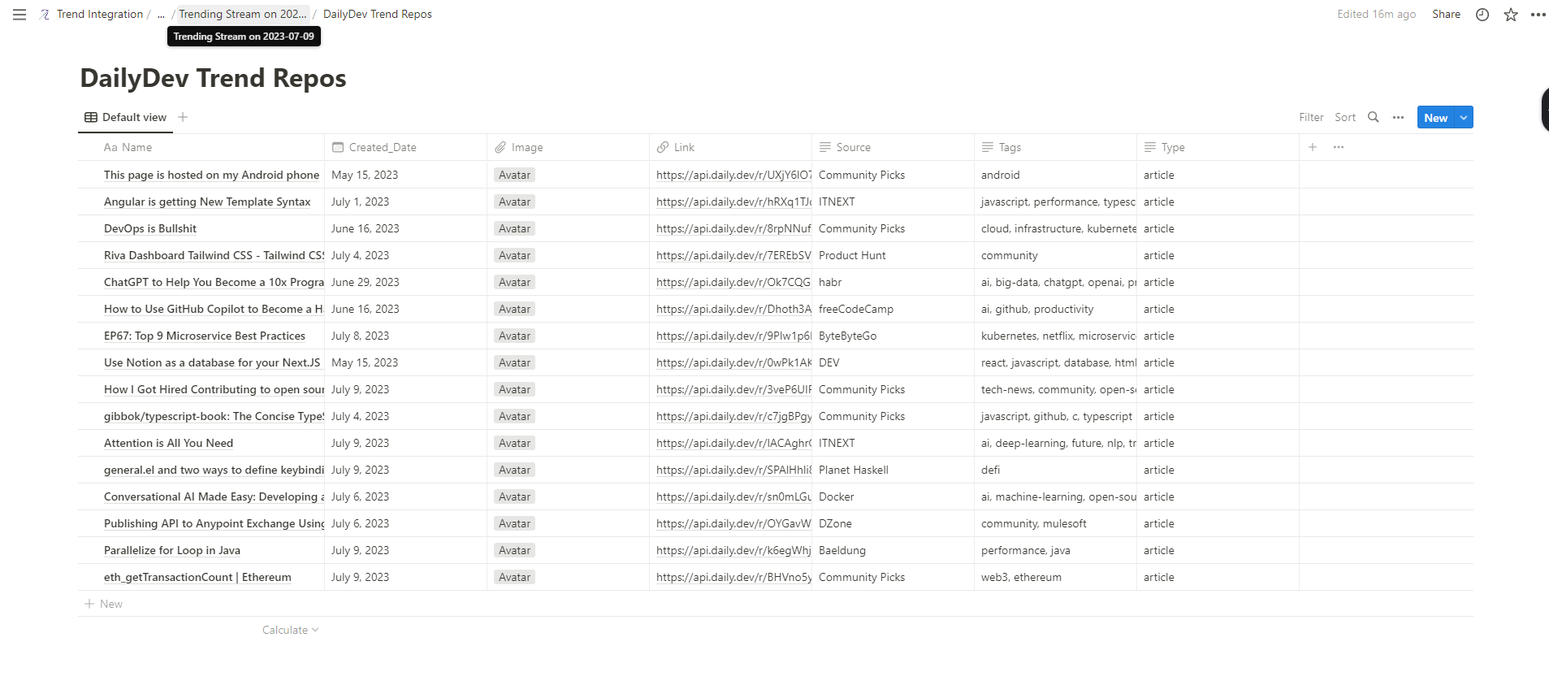Open 'How to Use GitHub Copilot' entry
The image size is (1549, 698).
[214, 309]
